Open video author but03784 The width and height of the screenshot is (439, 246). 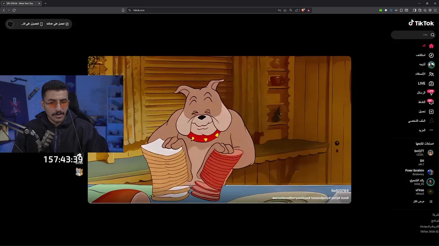tap(340, 191)
